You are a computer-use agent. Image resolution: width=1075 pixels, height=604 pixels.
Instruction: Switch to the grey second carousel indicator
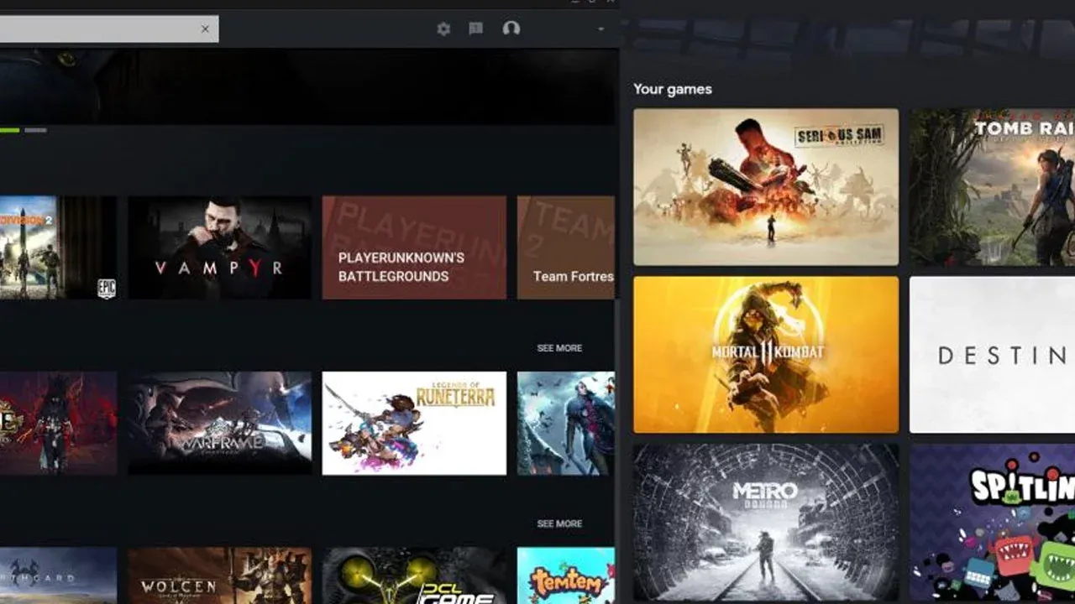35,130
